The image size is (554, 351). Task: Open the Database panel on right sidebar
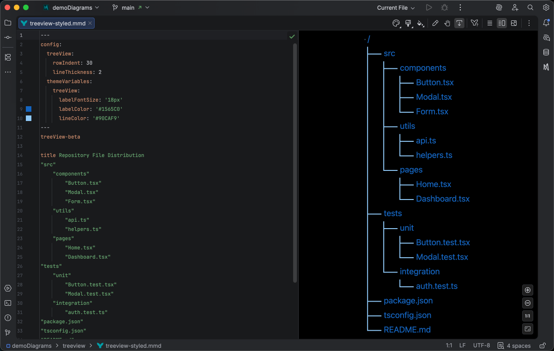pos(547,52)
